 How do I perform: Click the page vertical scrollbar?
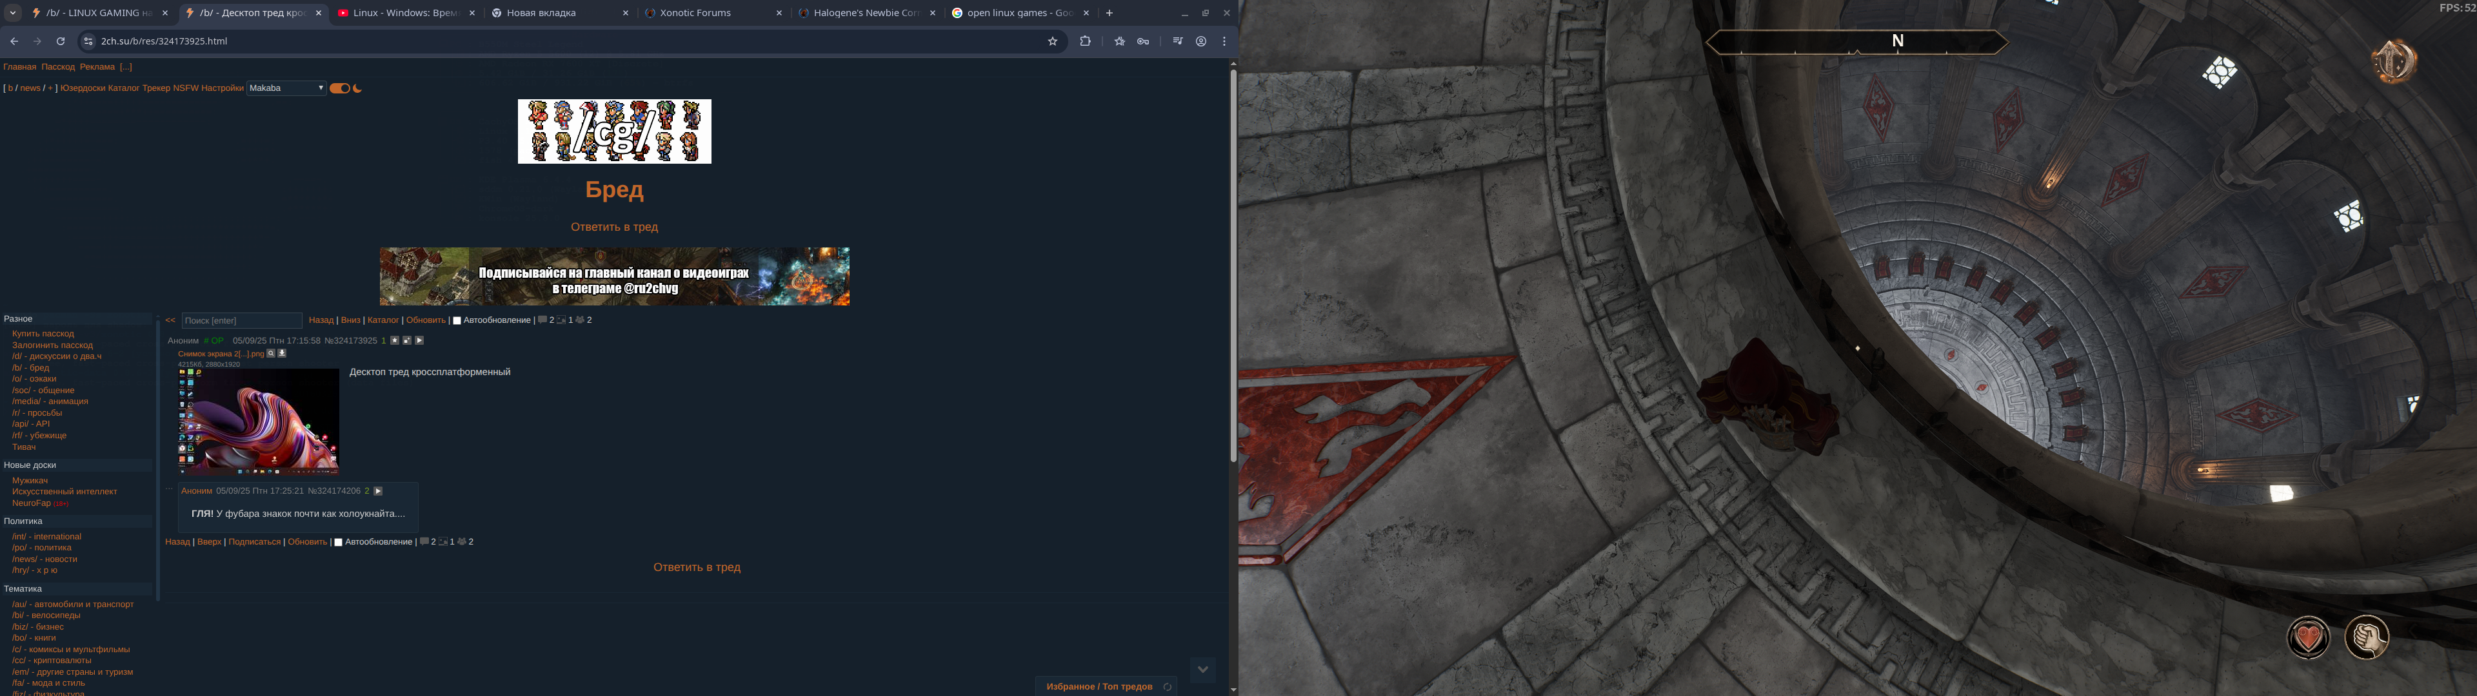tap(1234, 266)
